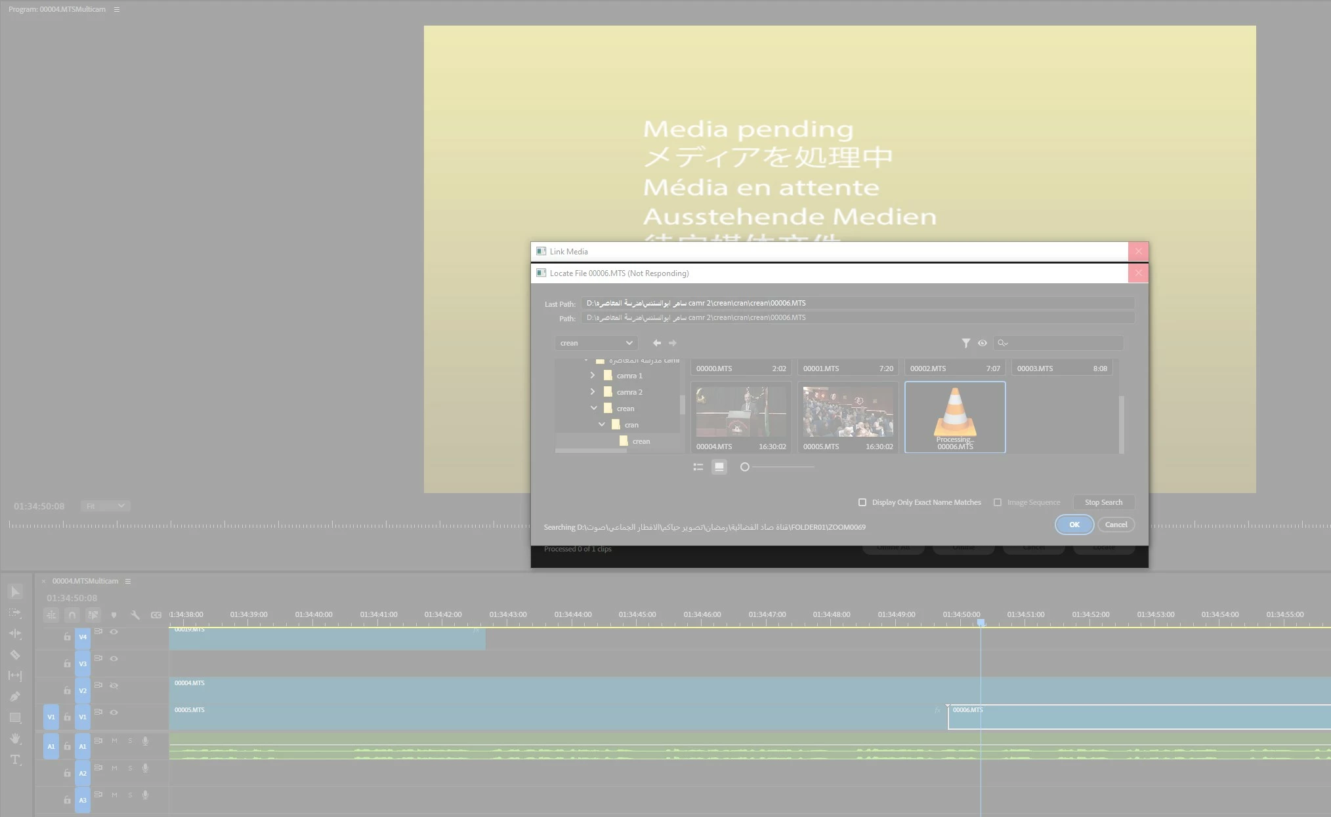Adjust the thumbnail size slider handle
1331x817 pixels.
[x=744, y=467]
